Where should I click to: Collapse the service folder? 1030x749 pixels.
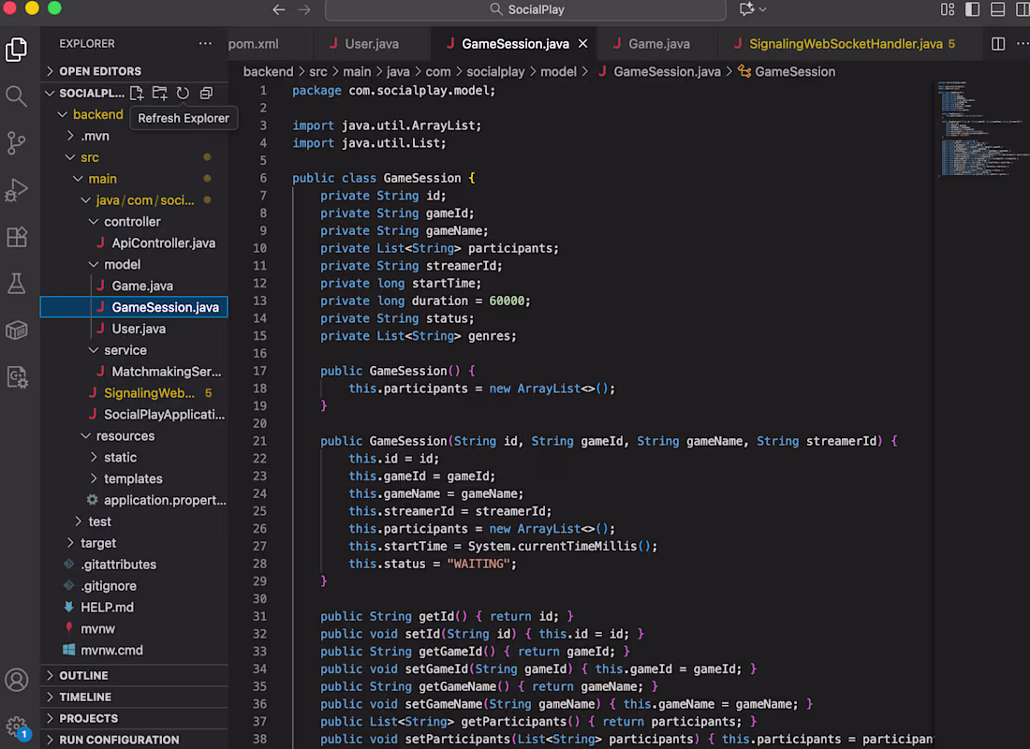click(94, 350)
